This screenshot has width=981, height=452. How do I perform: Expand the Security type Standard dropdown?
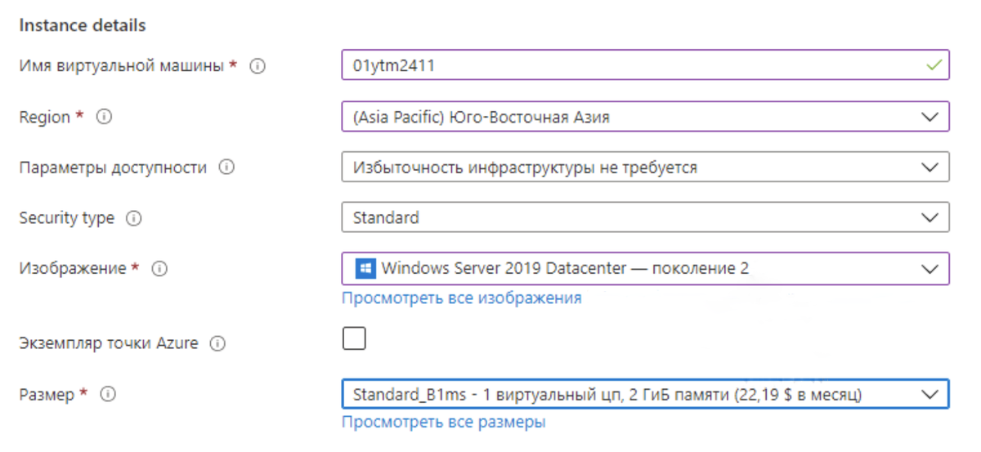645,218
